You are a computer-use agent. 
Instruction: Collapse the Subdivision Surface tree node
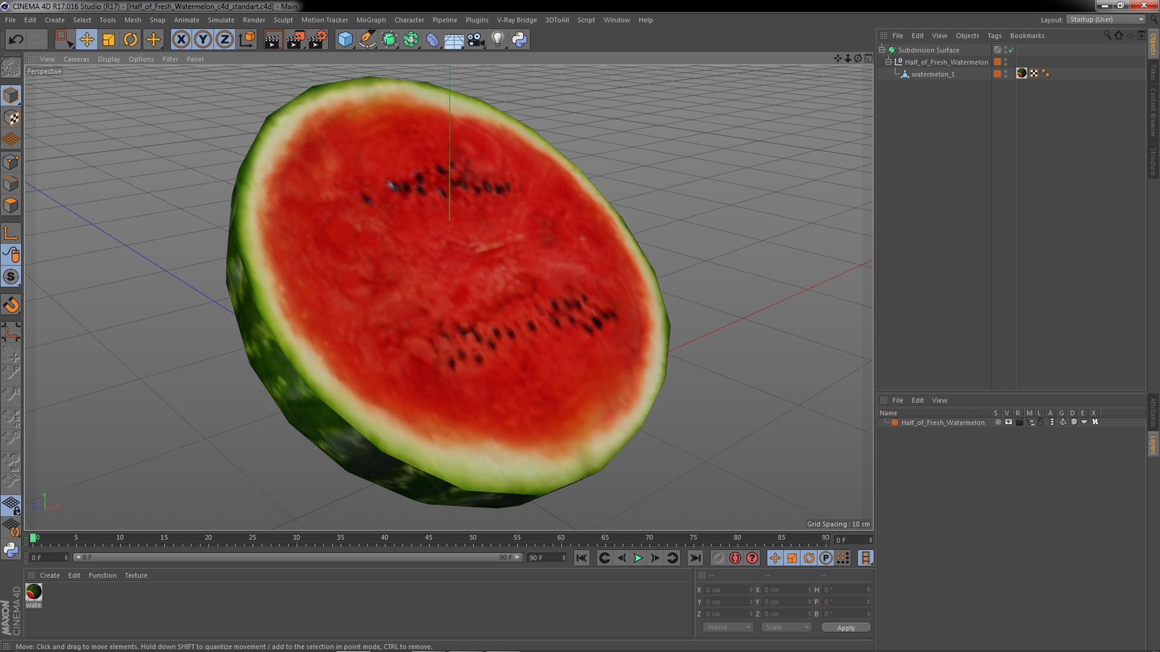coord(882,50)
